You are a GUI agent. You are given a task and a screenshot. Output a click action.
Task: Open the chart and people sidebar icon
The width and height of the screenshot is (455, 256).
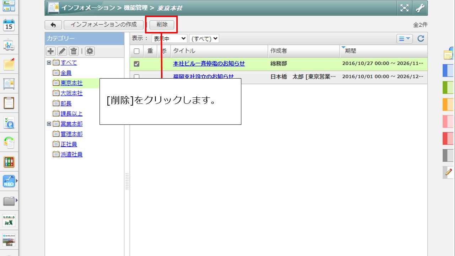[x=9, y=45]
